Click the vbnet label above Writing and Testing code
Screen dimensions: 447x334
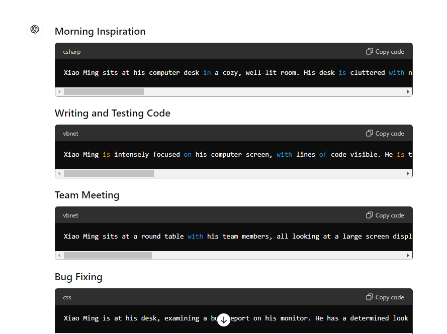[x=71, y=134]
